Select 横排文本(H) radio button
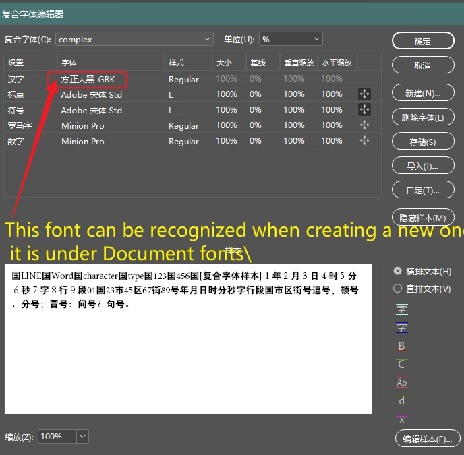The width and height of the screenshot is (464, 455). [x=397, y=271]
